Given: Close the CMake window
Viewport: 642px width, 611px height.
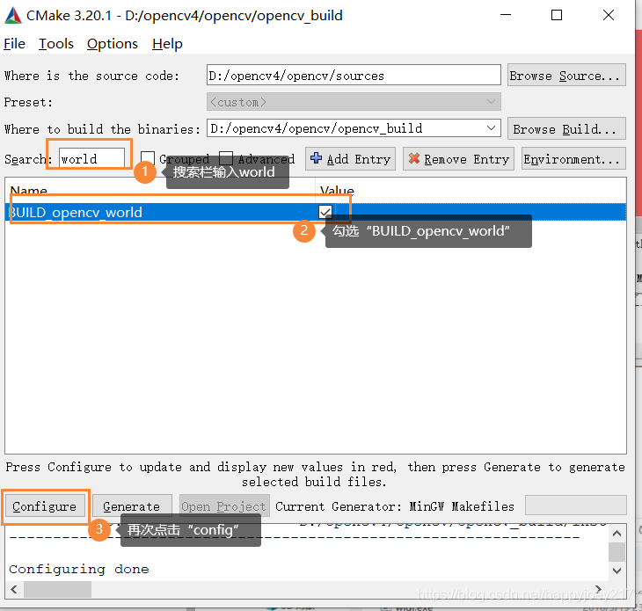Looking at the screenshot, I should click(609, 15).
